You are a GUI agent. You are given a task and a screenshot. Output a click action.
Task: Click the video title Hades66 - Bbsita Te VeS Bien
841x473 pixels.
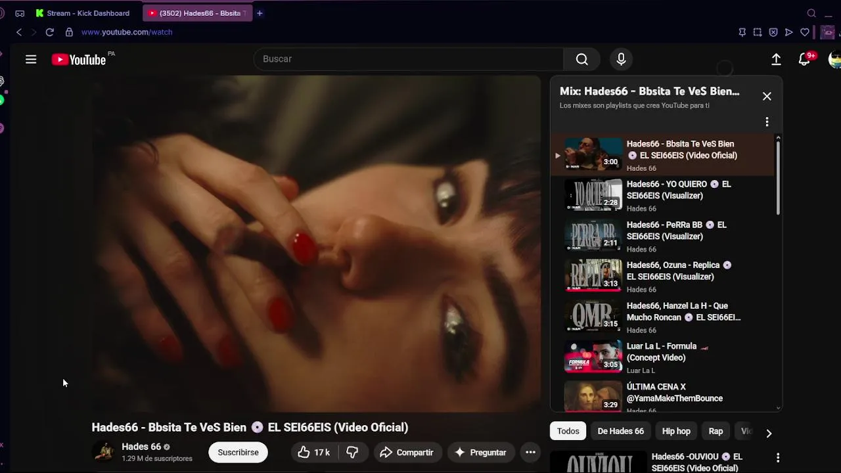[x=250, y=427]
